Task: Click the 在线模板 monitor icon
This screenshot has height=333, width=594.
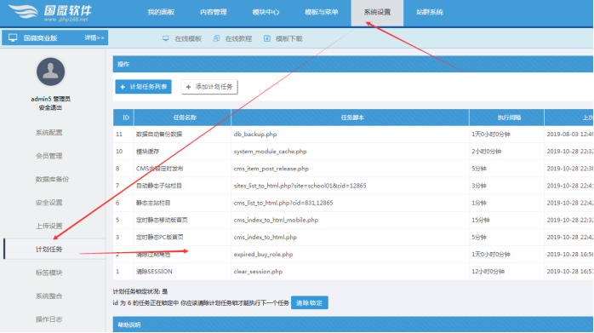Action: 166,38
